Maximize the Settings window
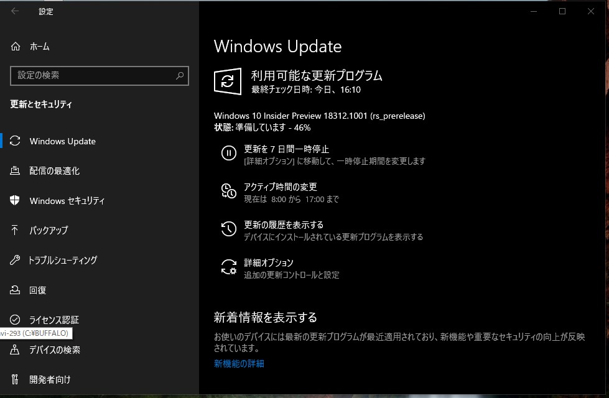This screenshot has width=609, height=398. (x=562, y=11)
